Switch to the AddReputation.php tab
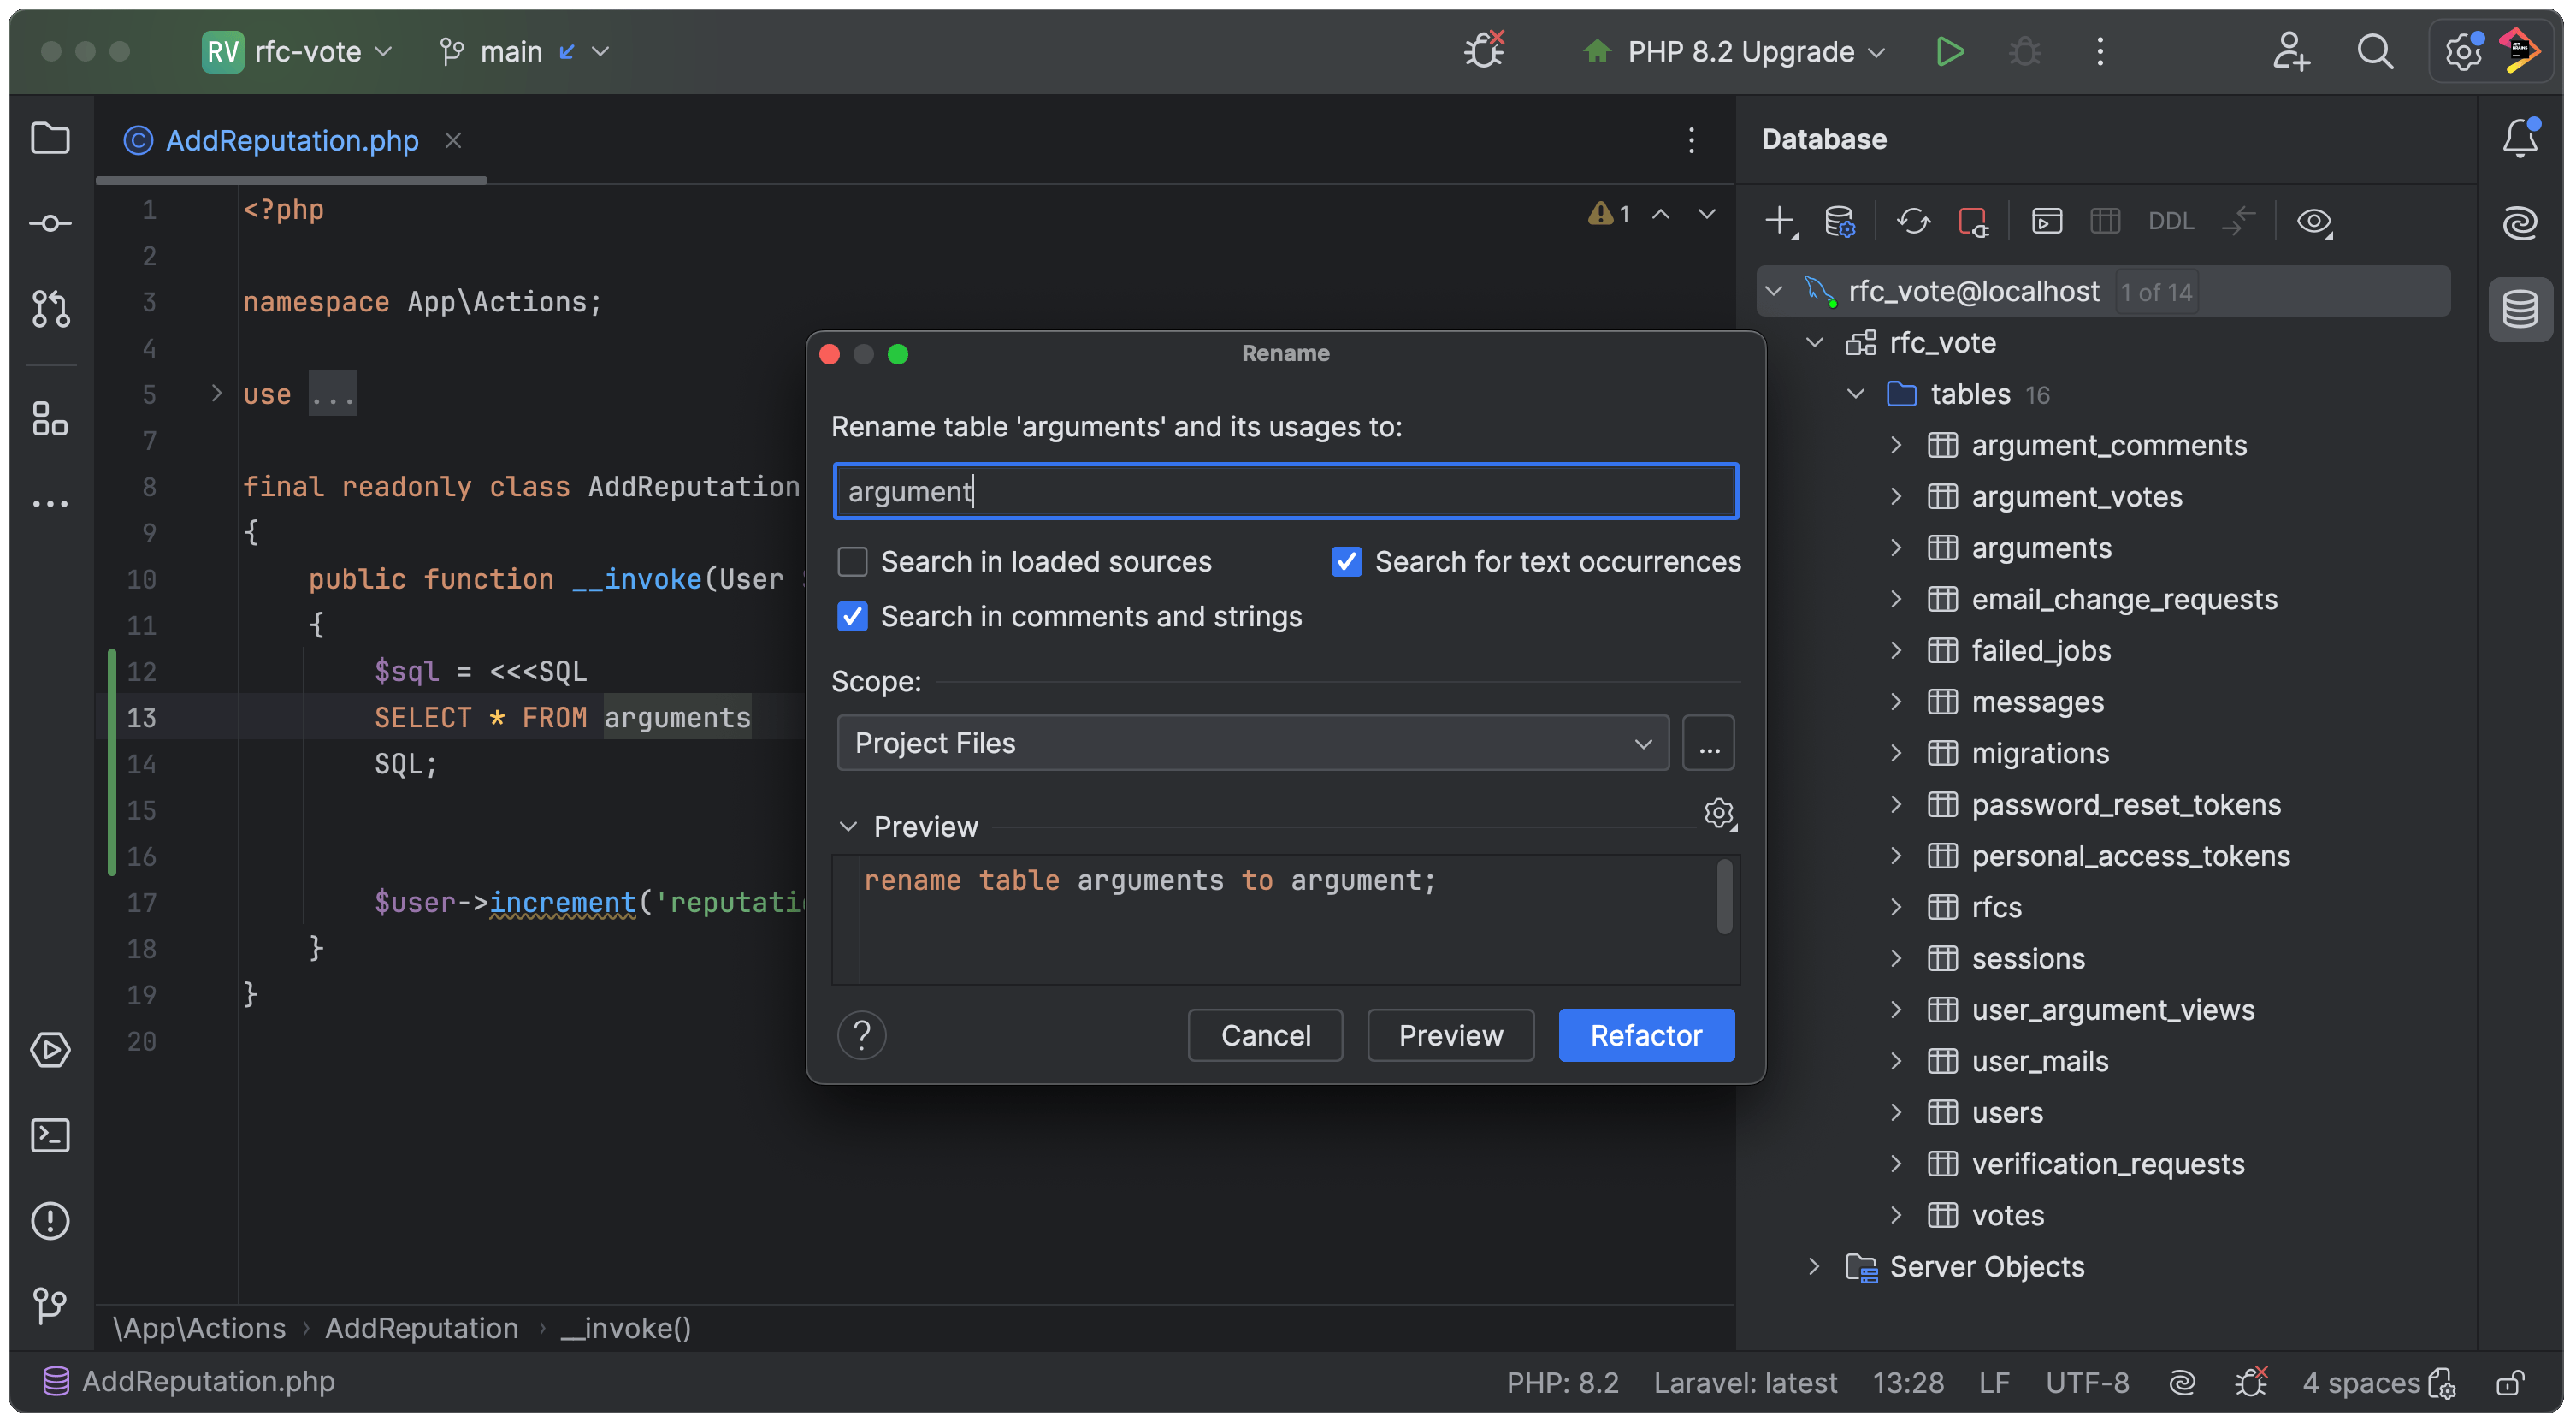The width and height of the screenshot is (2576, 1422). click(290, 141)
